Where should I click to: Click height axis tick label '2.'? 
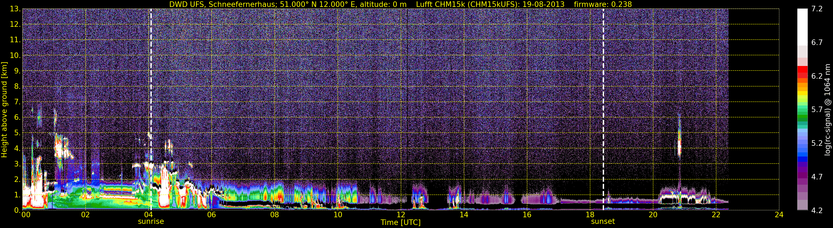pyautogui.click(x=17, y=180)
